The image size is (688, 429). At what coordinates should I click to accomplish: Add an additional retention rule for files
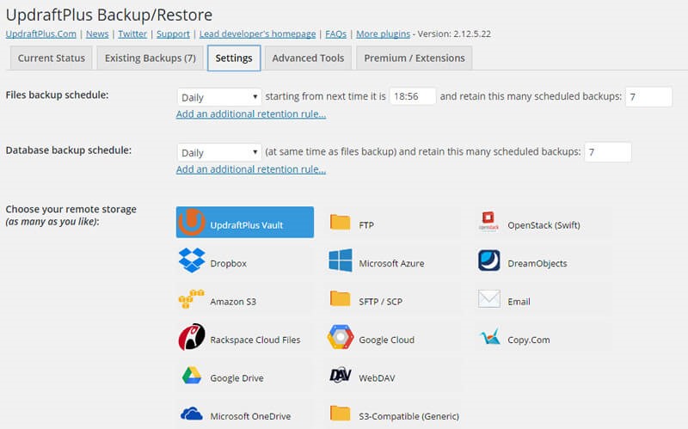click(x=251, y=114)
